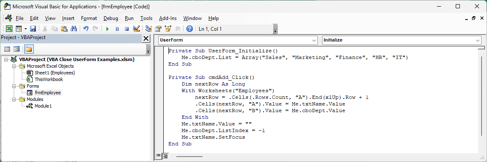Click the application icon beside File menu
The height and width of the screenshot is (162, 487).
pos(9,18)
